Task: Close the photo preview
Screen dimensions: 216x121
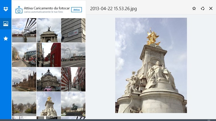Action: coord(211,9)
